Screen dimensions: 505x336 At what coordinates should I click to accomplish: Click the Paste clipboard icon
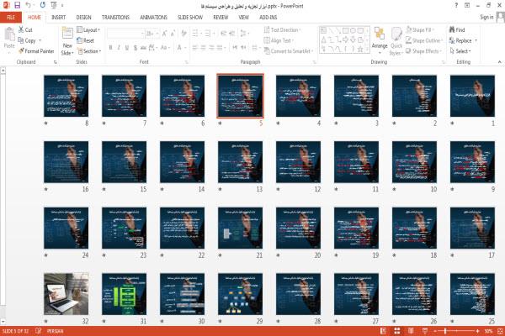pyautogui.click(x=9, y=34)
